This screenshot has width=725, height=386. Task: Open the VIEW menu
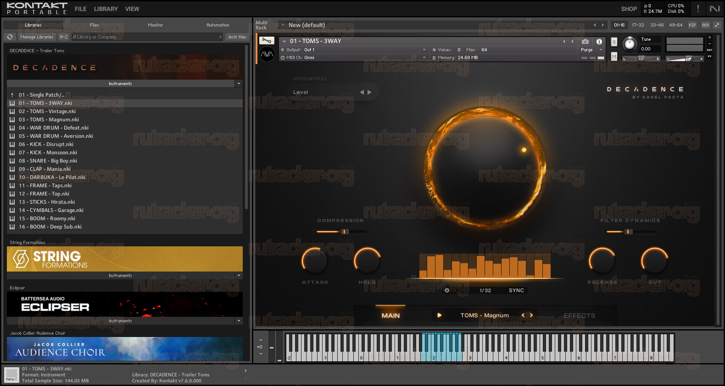pos(132,9)
